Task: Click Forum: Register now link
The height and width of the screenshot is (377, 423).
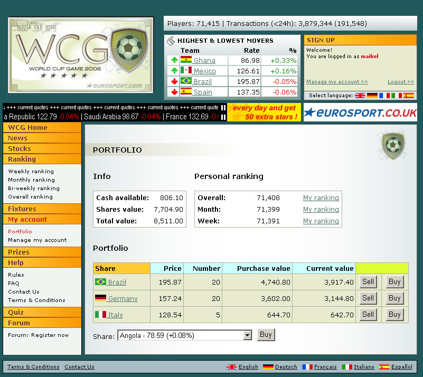Action: (38, 335)
